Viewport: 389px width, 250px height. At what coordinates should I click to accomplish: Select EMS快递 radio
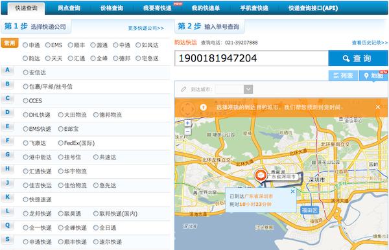tap(25, 129)
